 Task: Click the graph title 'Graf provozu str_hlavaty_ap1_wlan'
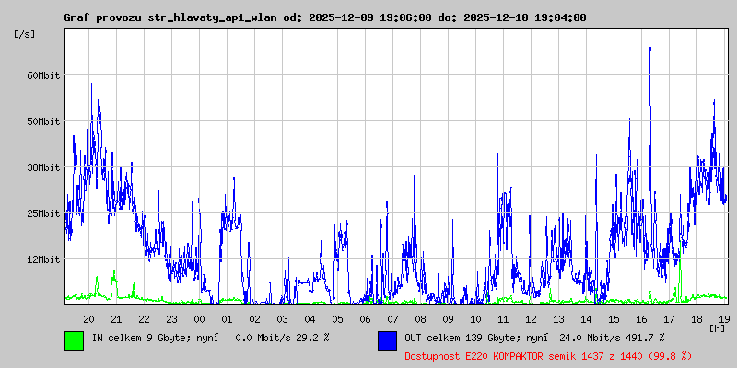(171, 17)
